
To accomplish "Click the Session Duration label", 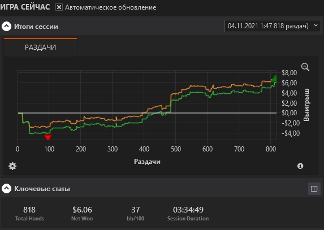I will point(188,219).
